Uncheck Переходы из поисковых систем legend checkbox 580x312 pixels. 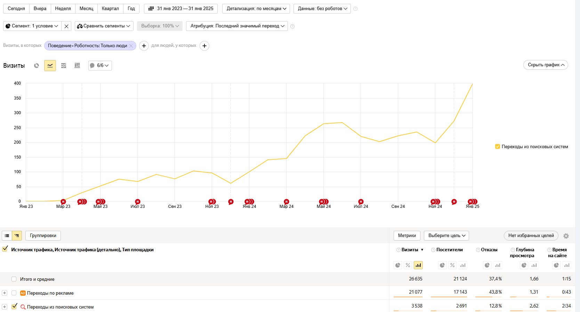click(x=498, y=146)
